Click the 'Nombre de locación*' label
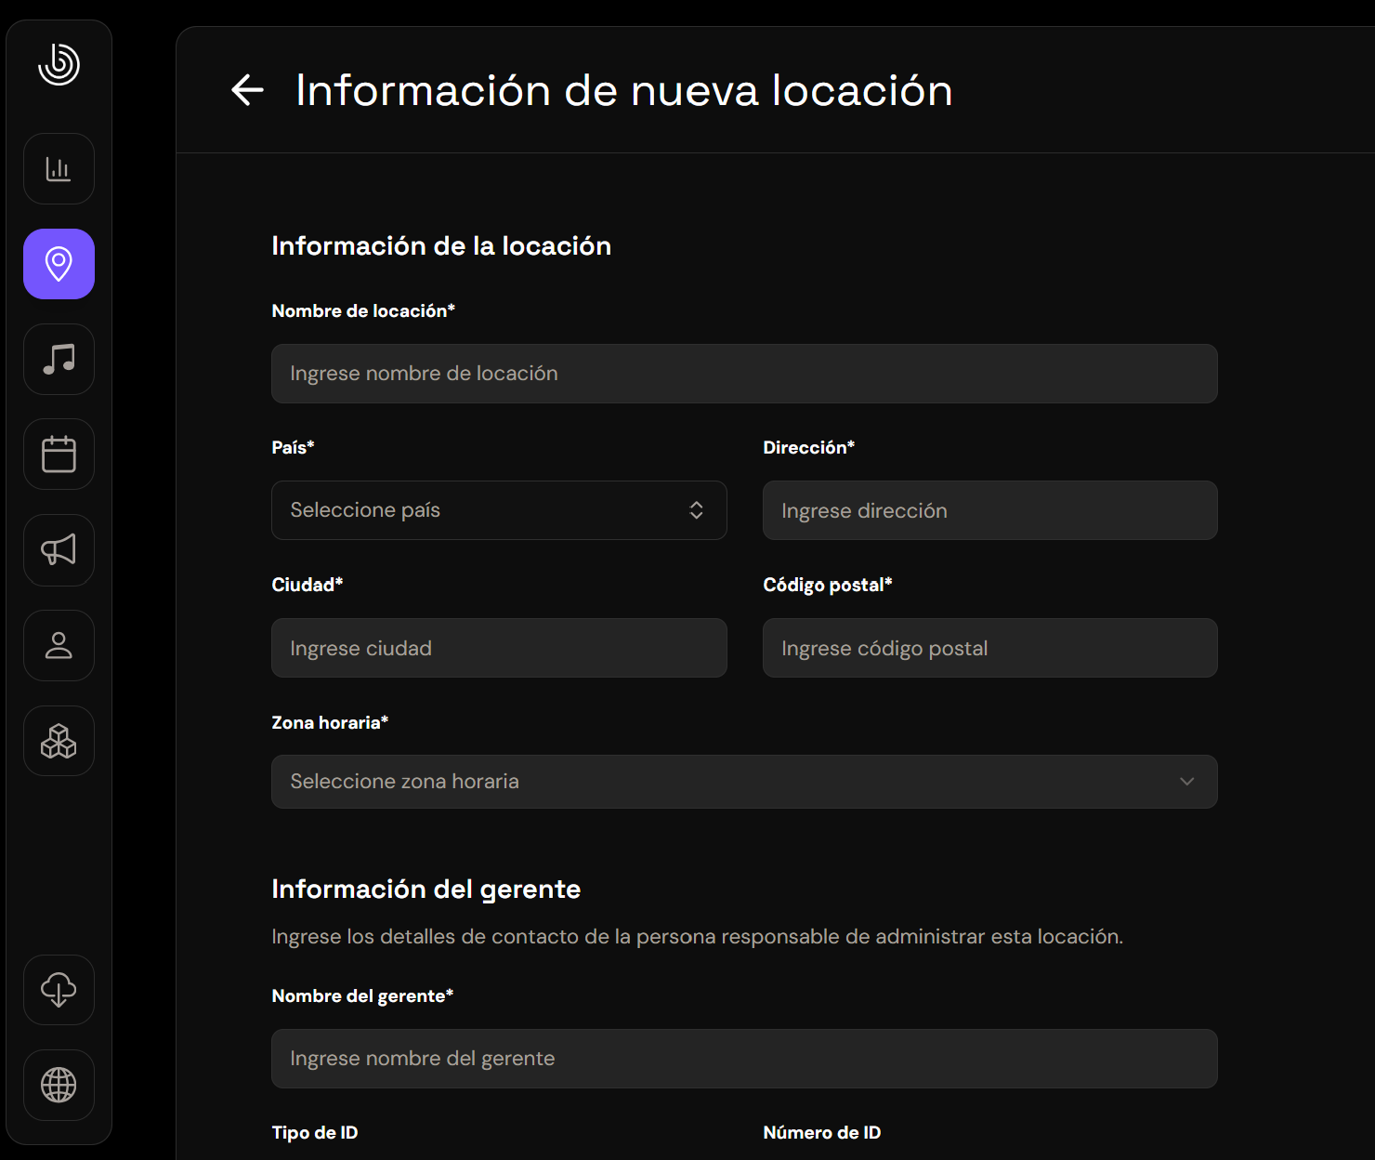This screenshot has width=1375, height=1160. [x=363, y=310]
